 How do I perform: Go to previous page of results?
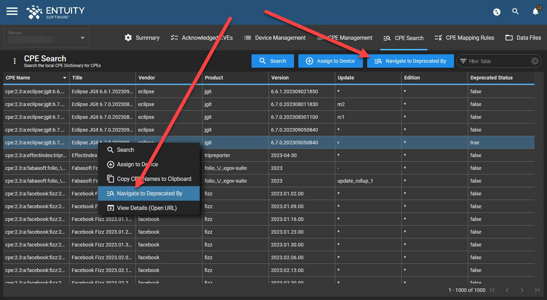[x=507, y=290]
